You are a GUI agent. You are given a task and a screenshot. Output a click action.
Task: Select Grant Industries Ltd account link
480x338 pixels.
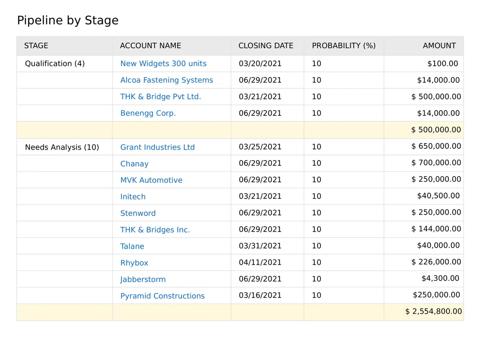[157, 147]
